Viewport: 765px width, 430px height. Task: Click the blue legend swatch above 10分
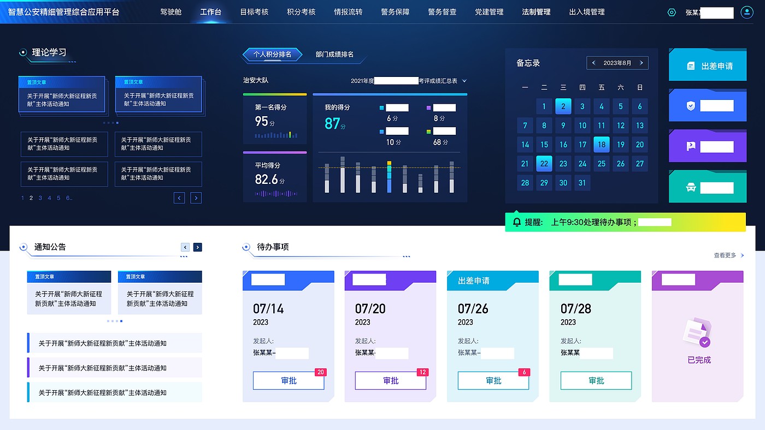[382, 132]
